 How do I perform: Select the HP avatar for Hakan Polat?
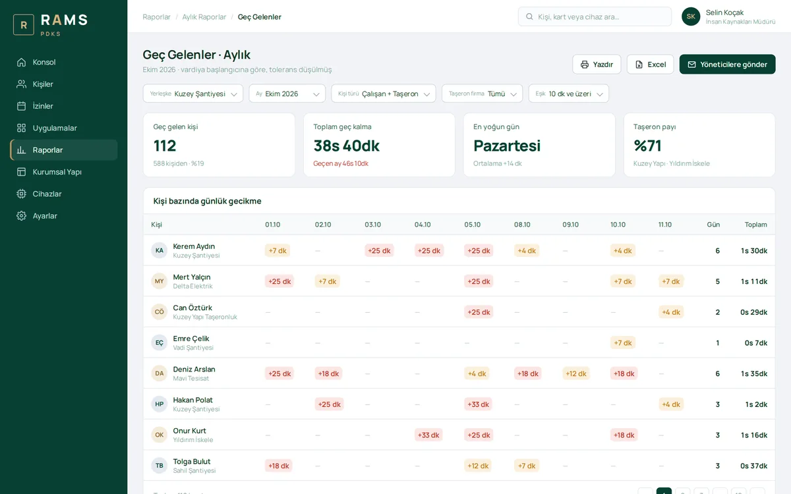[x=160, y=404]
